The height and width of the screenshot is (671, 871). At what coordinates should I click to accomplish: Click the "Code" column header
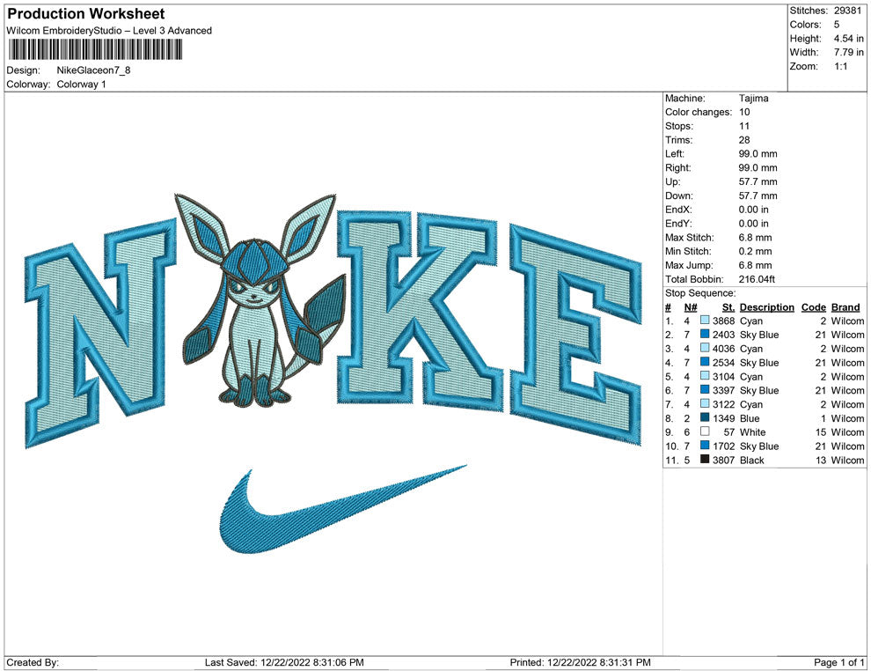click(x=813, y=306)
